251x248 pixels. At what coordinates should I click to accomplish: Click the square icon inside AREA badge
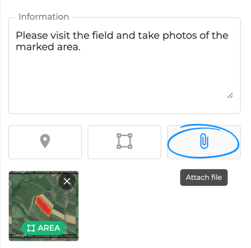(31, 228)
